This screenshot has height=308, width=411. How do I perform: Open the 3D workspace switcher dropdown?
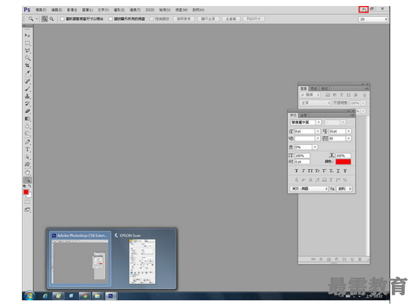tap(373, 19)
